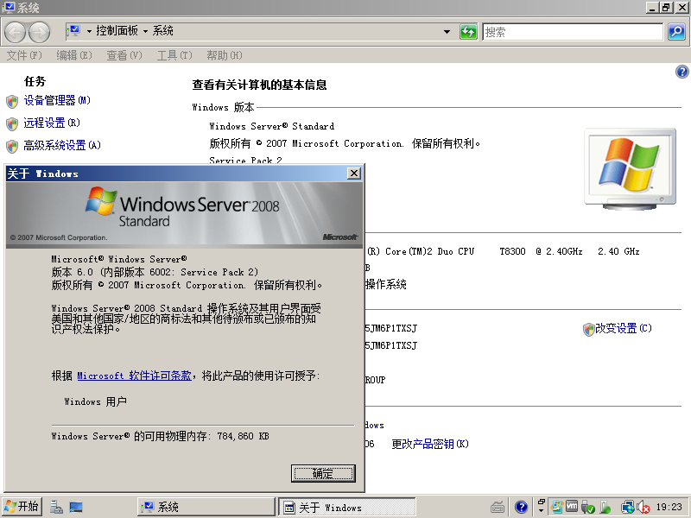Click the shield icon beside 高级系统设置
The height and width of the screenshot is (518, 691).
tap(12, 146)
